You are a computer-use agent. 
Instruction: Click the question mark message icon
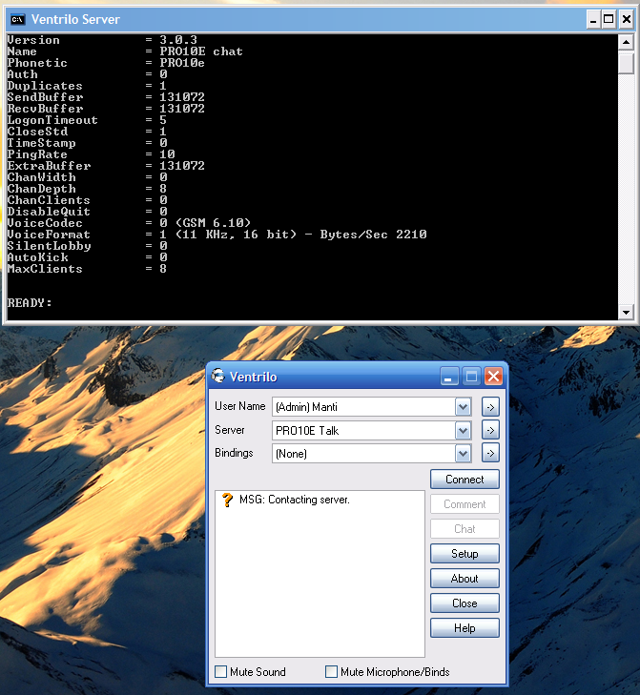coord(227,500)
